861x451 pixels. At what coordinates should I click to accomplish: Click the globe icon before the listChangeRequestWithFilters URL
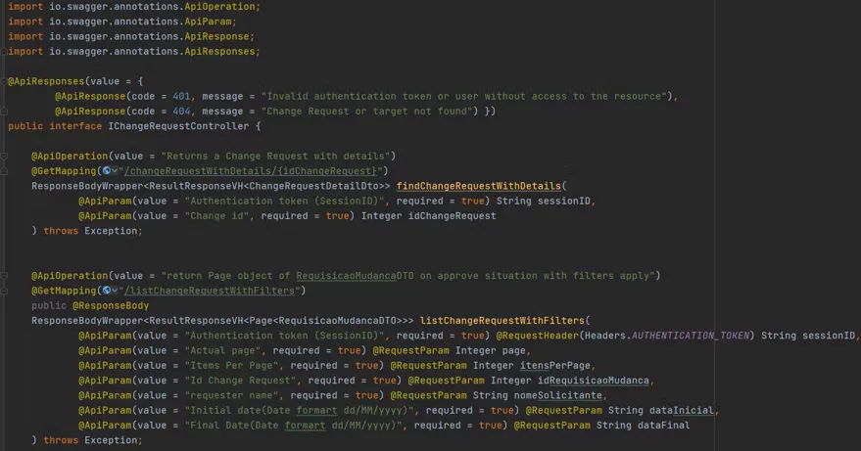[107, 291]
